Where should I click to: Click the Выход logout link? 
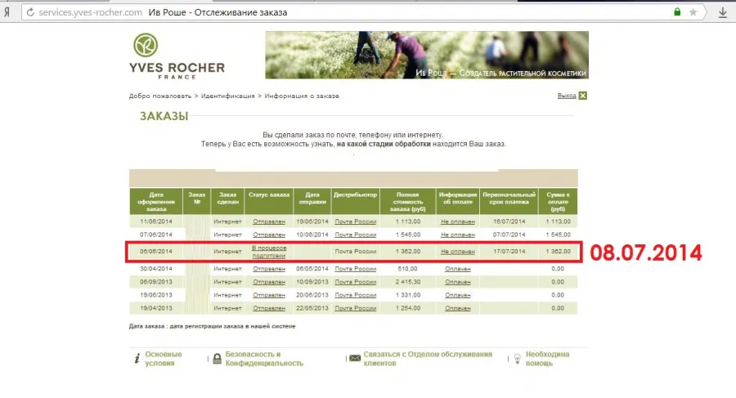click(x=567, y=96)
